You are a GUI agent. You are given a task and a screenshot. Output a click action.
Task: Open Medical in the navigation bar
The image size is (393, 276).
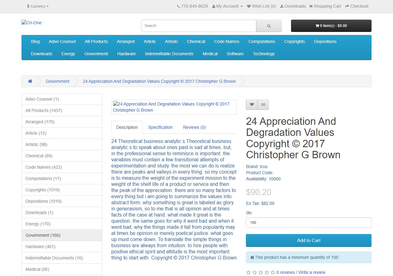(210, 54)
